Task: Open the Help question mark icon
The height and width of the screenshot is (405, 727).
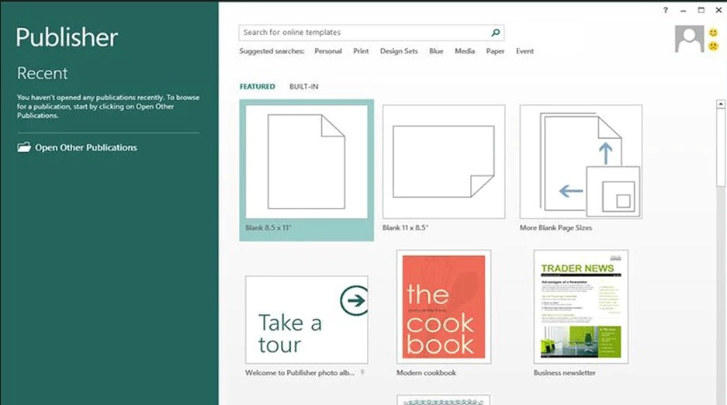Action: click(666, 10)
